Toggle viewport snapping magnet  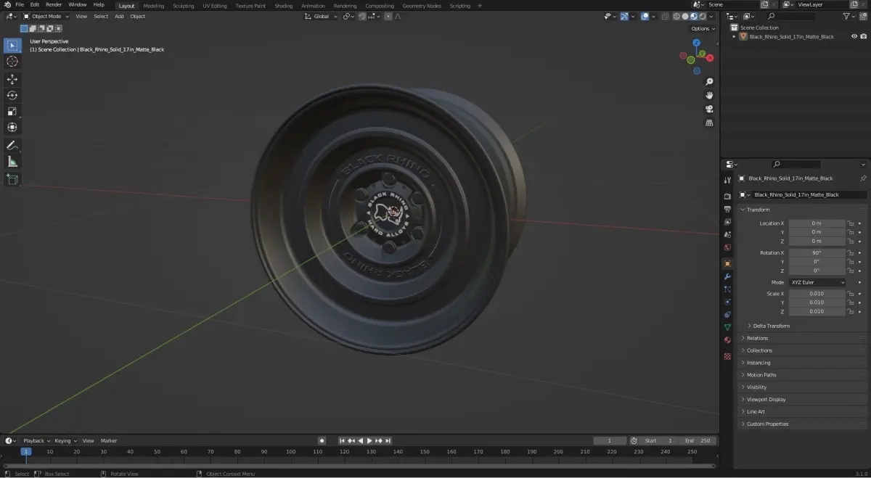pyautogui.click(x=362, y=16)
